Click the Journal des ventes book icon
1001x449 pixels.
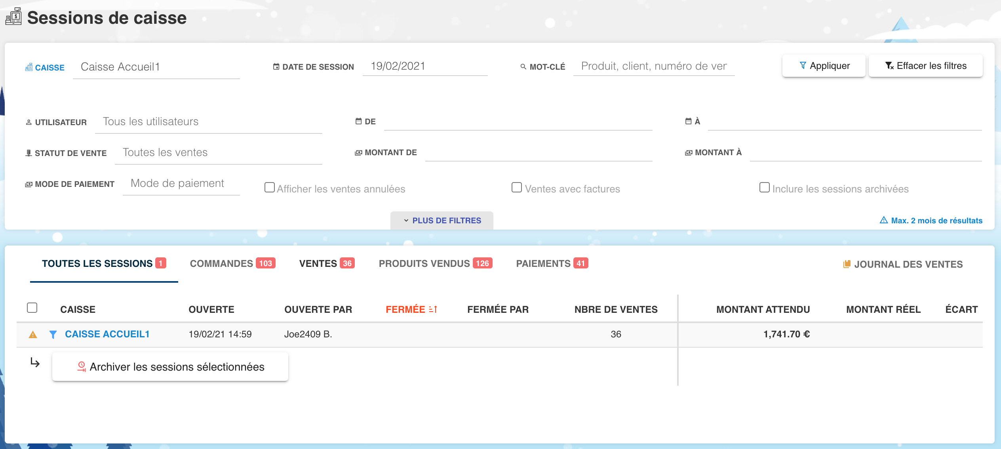pyautogui.click(x=847, y=264)
